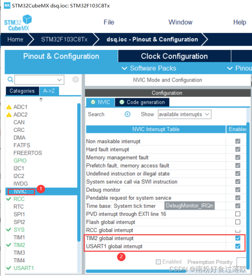Click the sort arrows above the ADC1 list
This screenshot has width=252, height=276.
coord(41,100)
